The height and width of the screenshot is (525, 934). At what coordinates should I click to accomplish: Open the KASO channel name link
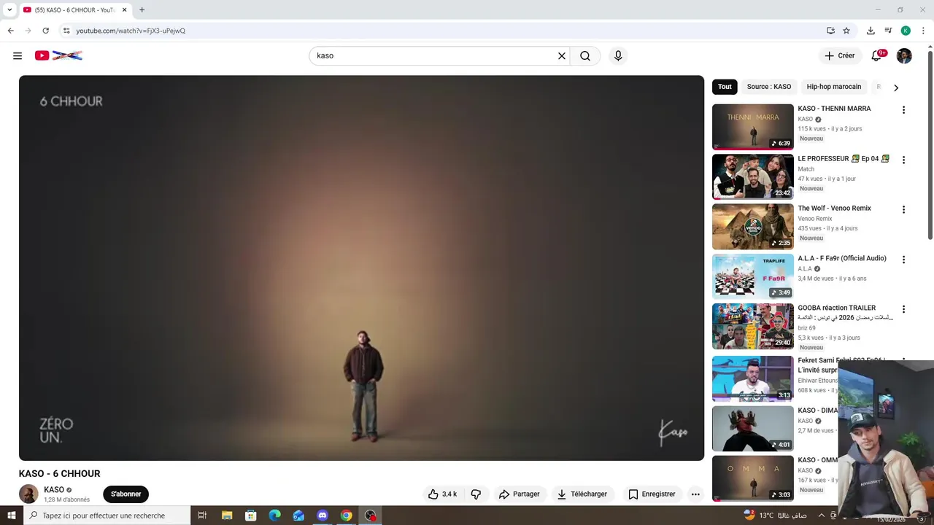point(54,490)
